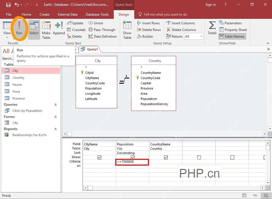Open the Show Table dialog

[x=127, y=30]
